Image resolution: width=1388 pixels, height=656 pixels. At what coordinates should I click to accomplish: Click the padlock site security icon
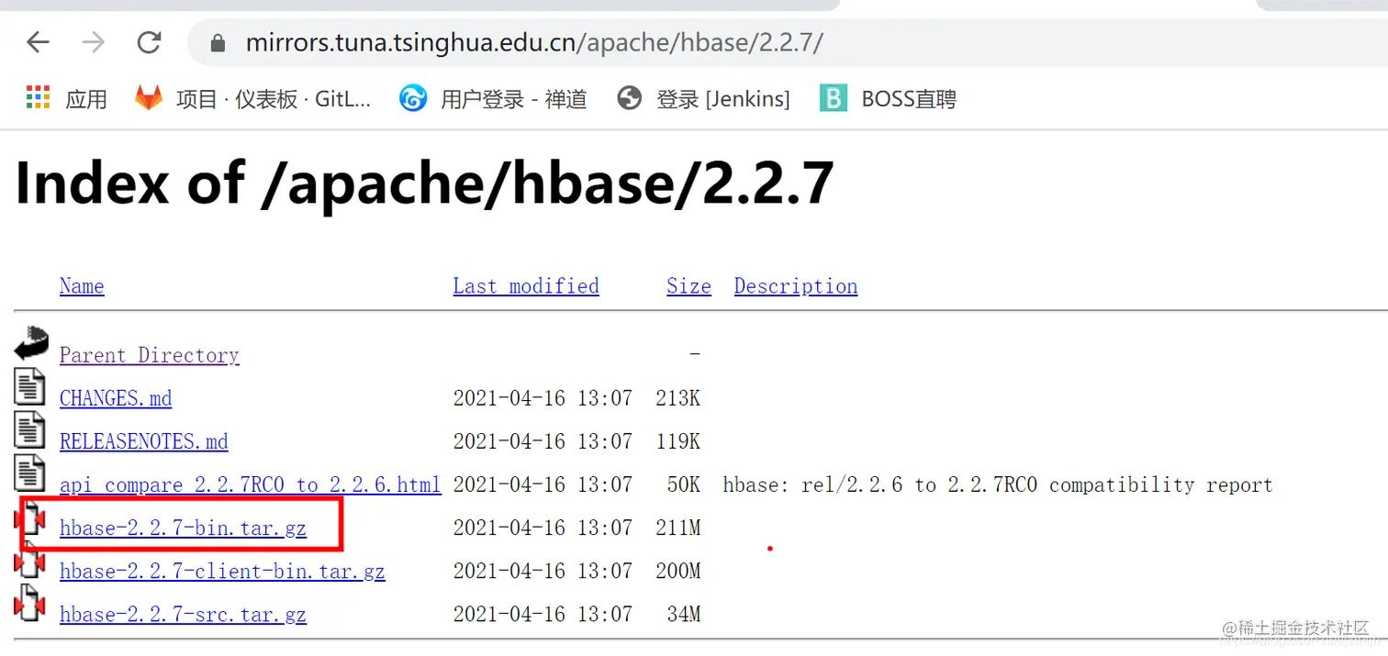pos(218,43)
